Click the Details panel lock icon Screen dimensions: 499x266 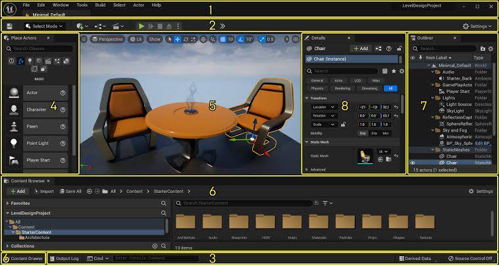click(x=399, y=48)
